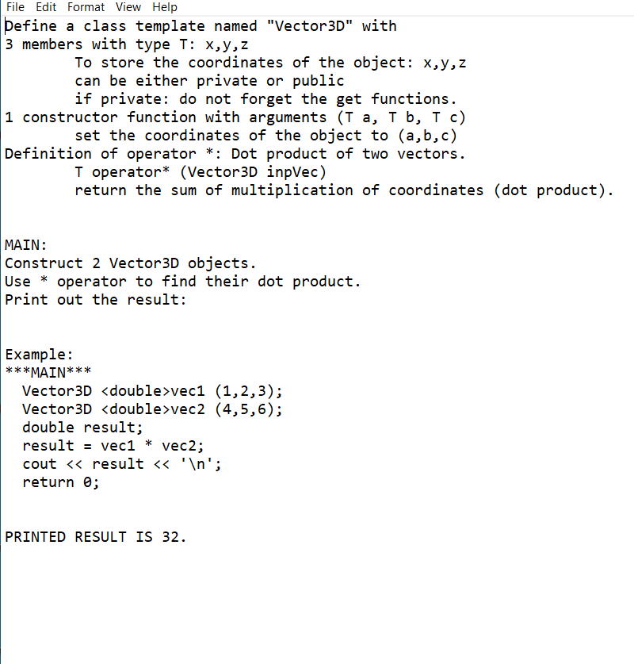Place cursor on the vec2 declaration line
The width and height of the screenshot is (634, 664).
pyautogui.click(x=151, y=409)
